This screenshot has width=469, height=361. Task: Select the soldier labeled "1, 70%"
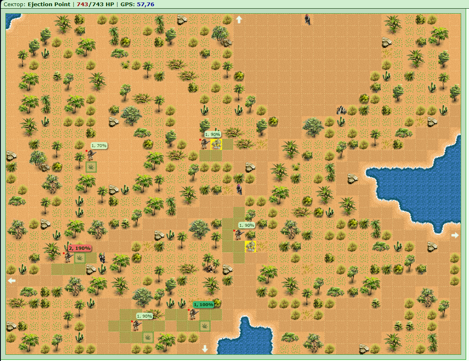click(x=91, y=155)
